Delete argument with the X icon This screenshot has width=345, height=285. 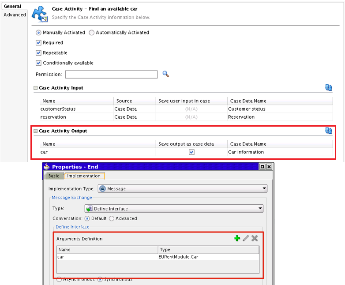point(255,238)
